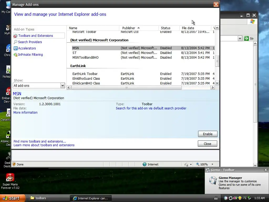
Task: Close the Gizmo Toolbar notification popup
Action: click(x=266, y=170)
